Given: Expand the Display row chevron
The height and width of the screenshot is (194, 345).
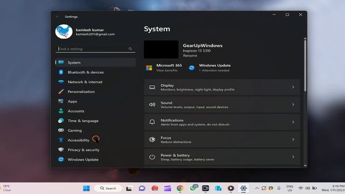Looking at the screenshot, I should coord(293,87).
